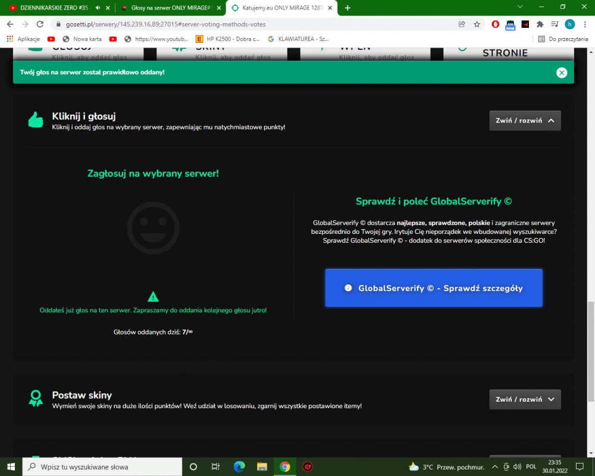This screenshot has height=476, width=595.
Task: Open the black and red extension icon
Action: click(x=525, y=24)
